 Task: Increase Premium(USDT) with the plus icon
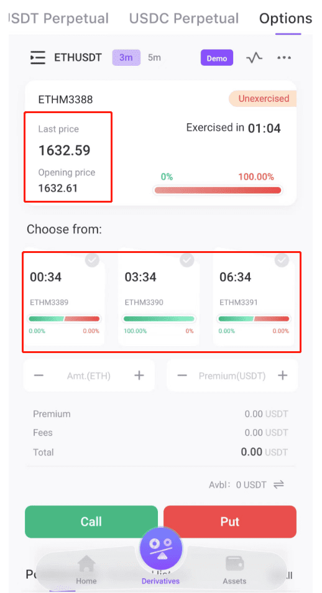click(282, 375)
